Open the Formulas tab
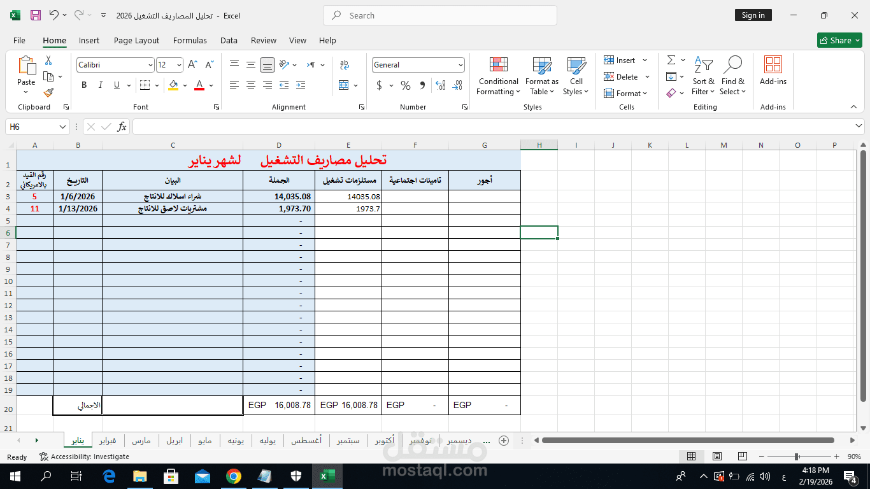Screen dimensions: 870x489 pos(190,40)
